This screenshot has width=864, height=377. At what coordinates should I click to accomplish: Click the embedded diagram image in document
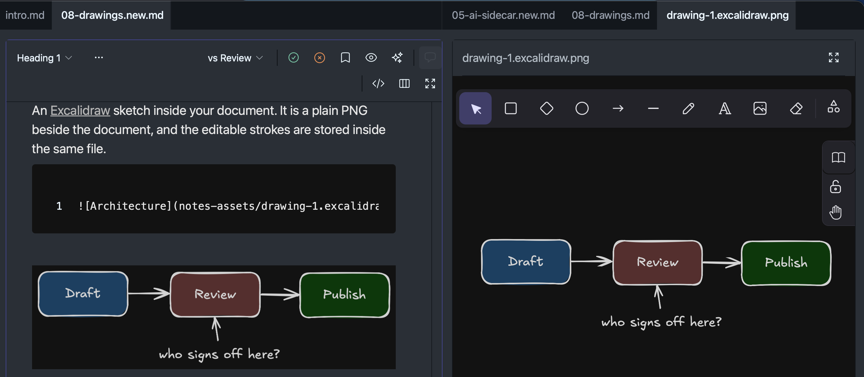click(214, 317)
